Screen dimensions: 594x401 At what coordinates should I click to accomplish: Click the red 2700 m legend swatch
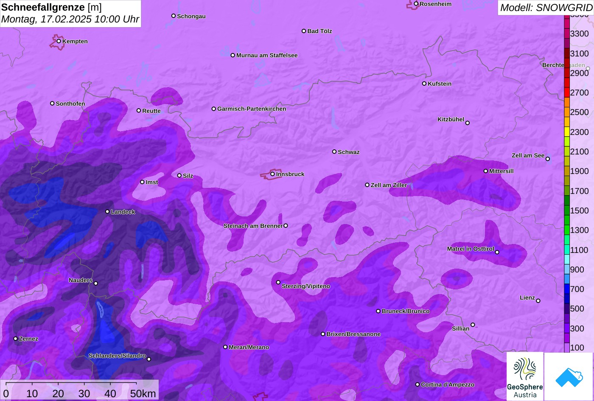pos(567,93)
